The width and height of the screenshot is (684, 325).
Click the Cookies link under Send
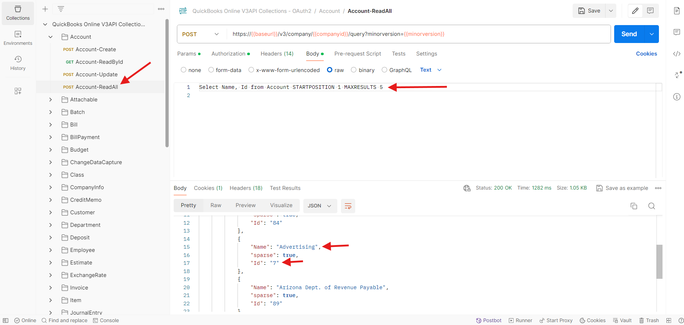(x=646, y=54)
